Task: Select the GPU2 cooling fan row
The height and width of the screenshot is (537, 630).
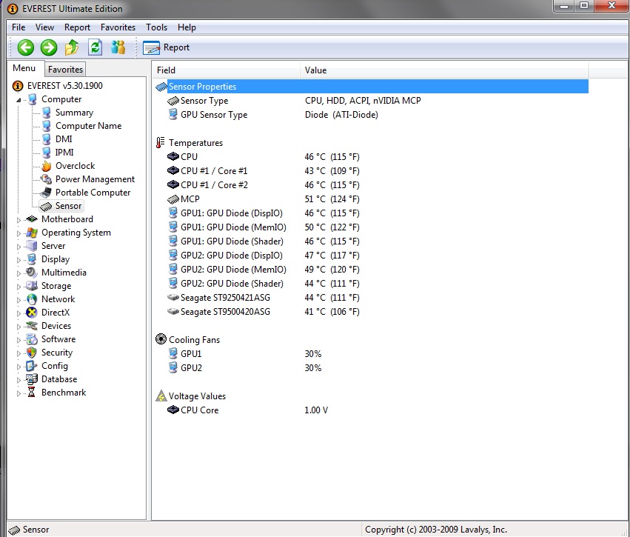Action: (x=372, y=368)
